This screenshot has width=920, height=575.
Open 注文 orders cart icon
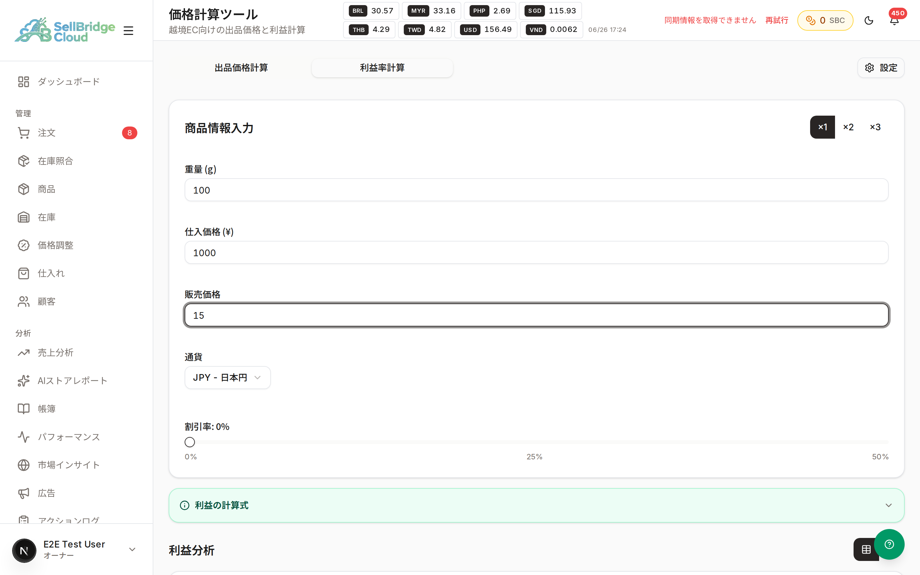[x=24, y=133]
